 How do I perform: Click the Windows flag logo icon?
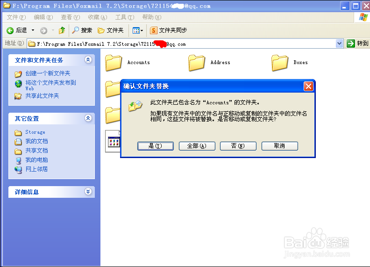[x=363, y=17]
